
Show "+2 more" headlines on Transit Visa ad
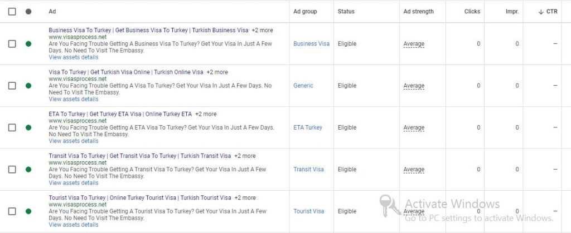(x=245, y=156)
